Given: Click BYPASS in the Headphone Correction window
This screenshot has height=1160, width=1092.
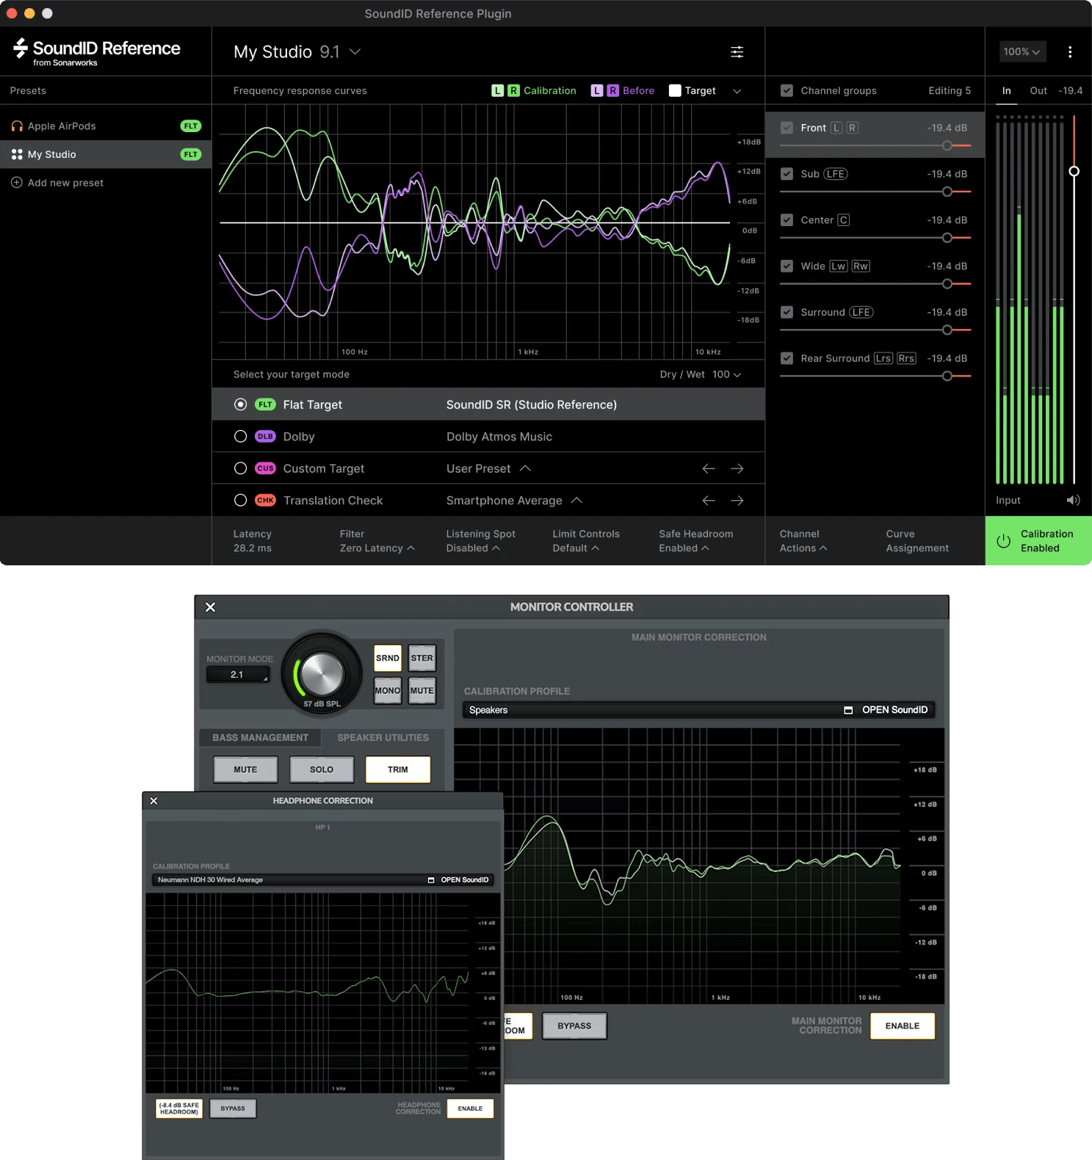Looking at the screenshot, I should (233, 1109).
